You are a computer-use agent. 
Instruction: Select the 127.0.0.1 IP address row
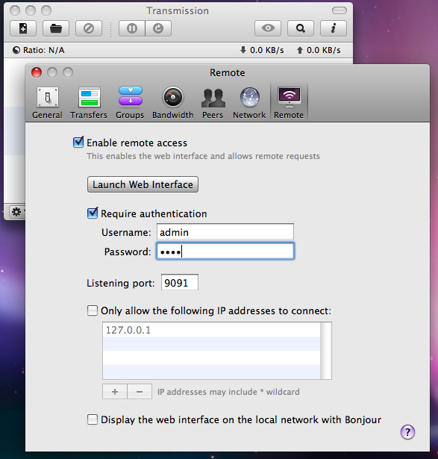tap(211, 330)
